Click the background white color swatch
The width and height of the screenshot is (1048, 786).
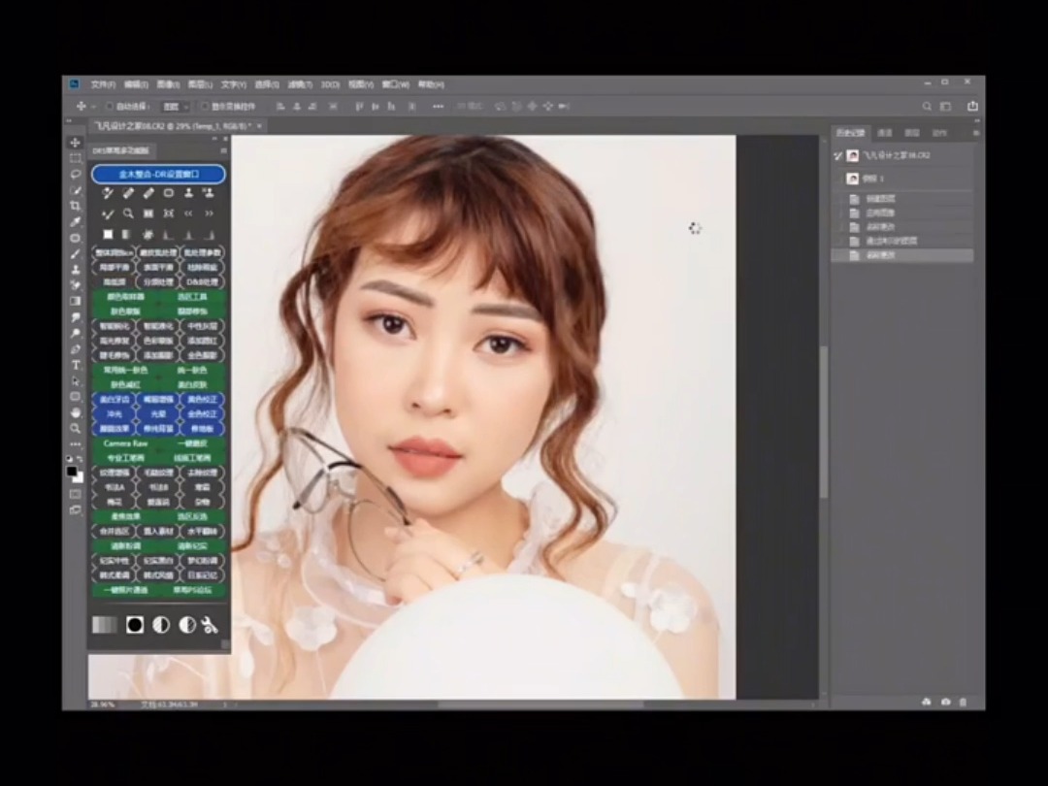[79, 477]
